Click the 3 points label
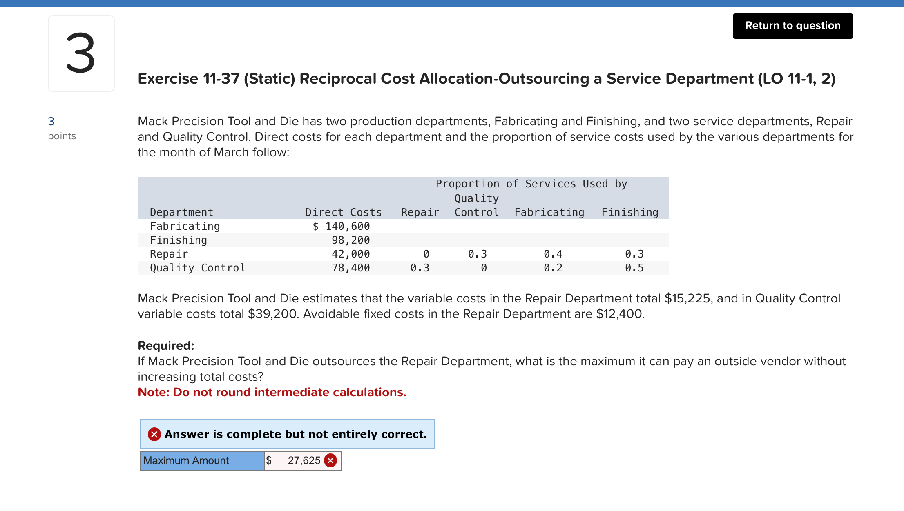 point(61,128)
